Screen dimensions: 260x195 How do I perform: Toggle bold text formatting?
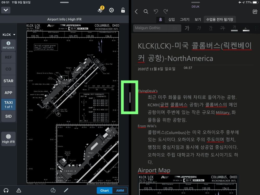coord(187,28)
